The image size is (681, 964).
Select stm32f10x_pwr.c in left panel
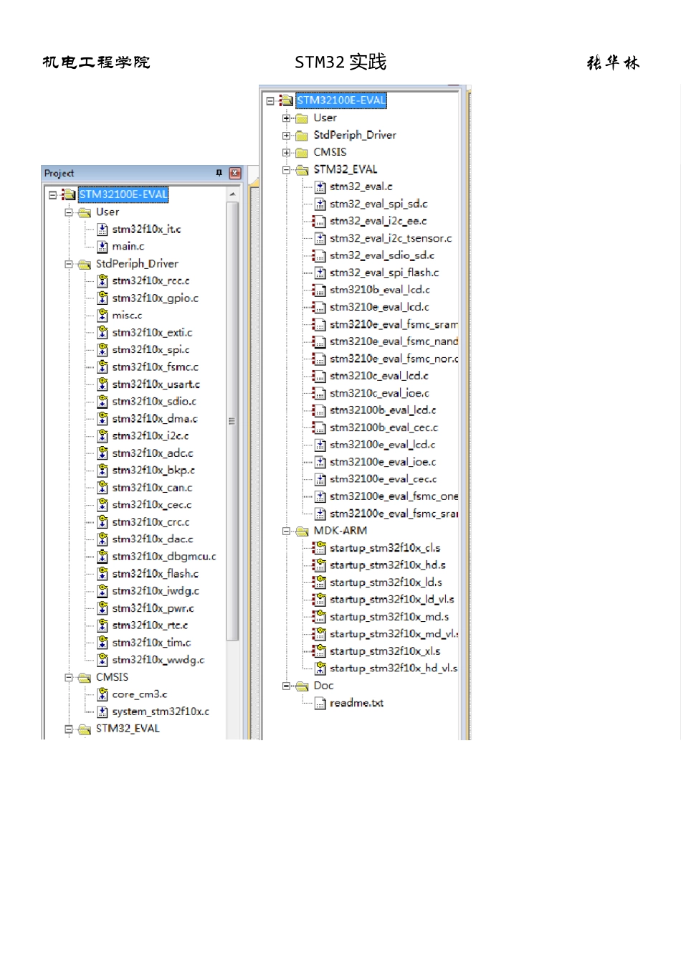click(153, 608)
